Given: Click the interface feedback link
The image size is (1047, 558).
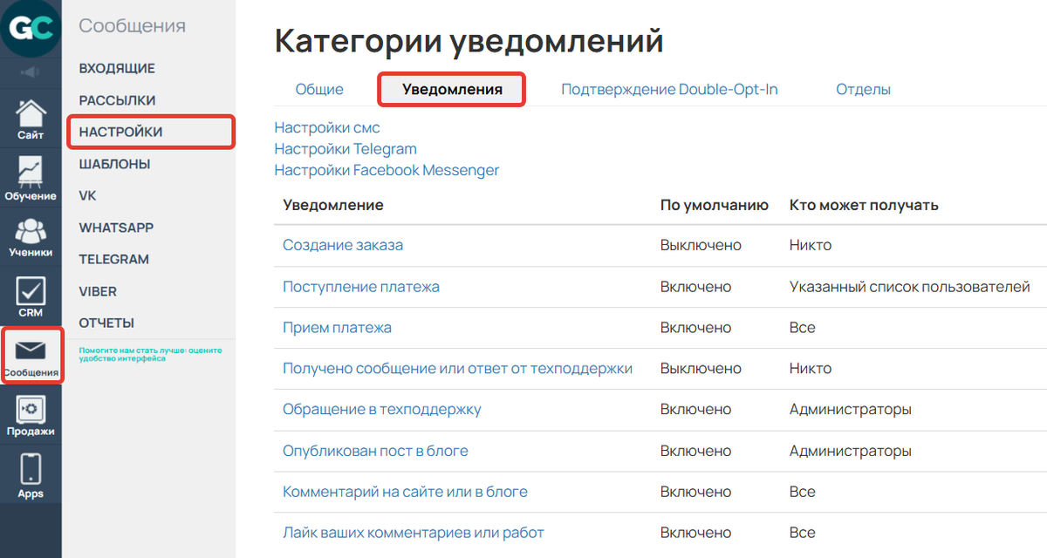Looking at the screenshot, I should pos(150,354).
